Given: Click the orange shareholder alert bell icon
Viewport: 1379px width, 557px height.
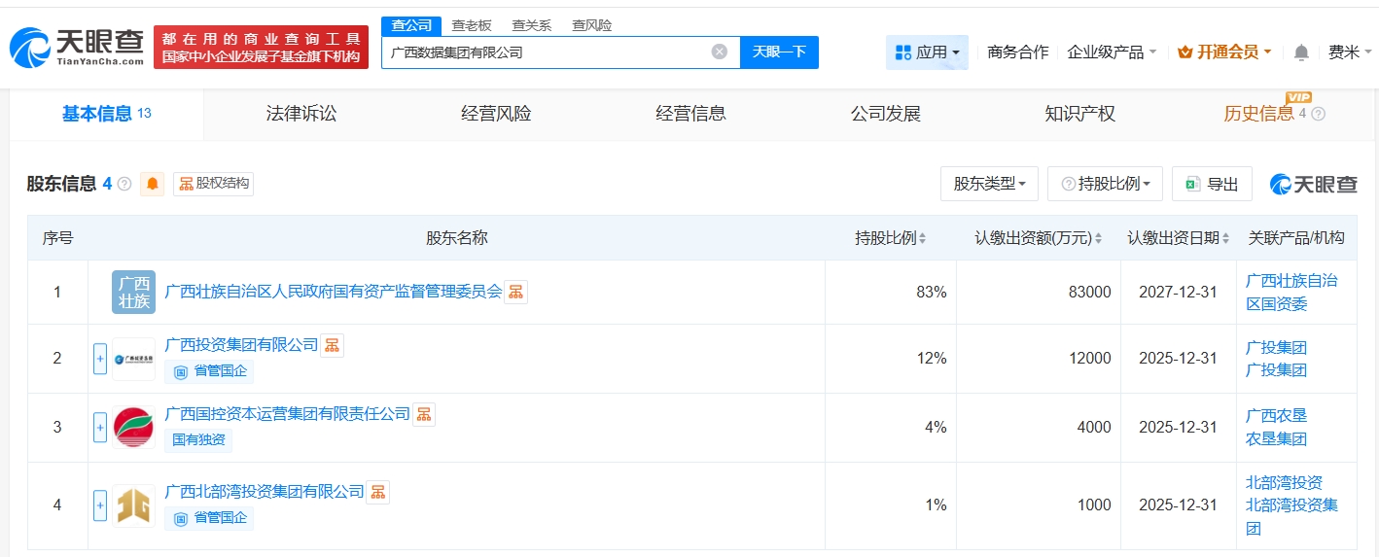Looking at the screenshot, I should 153,184.
